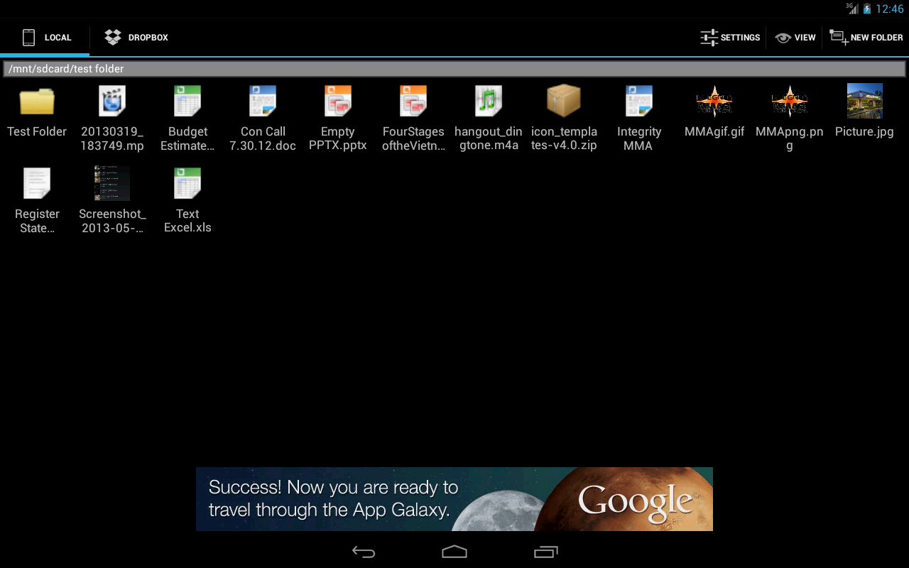909x568 pixels.
Task: Tap the battery charging status icon
Action: 867,9
